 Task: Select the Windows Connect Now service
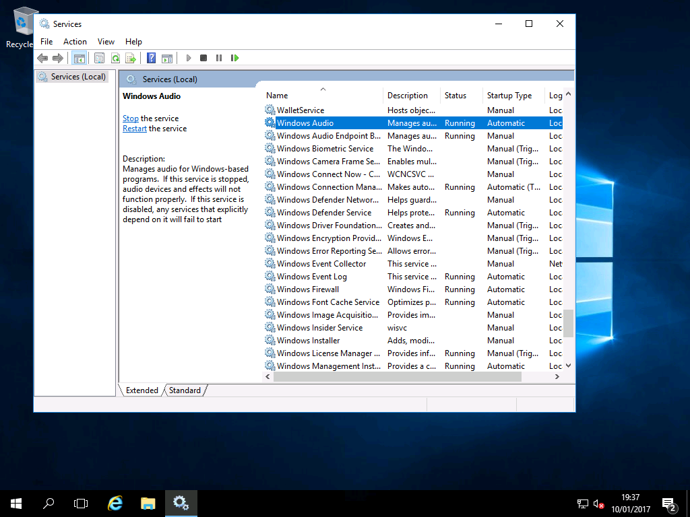(x=413, y=174)
